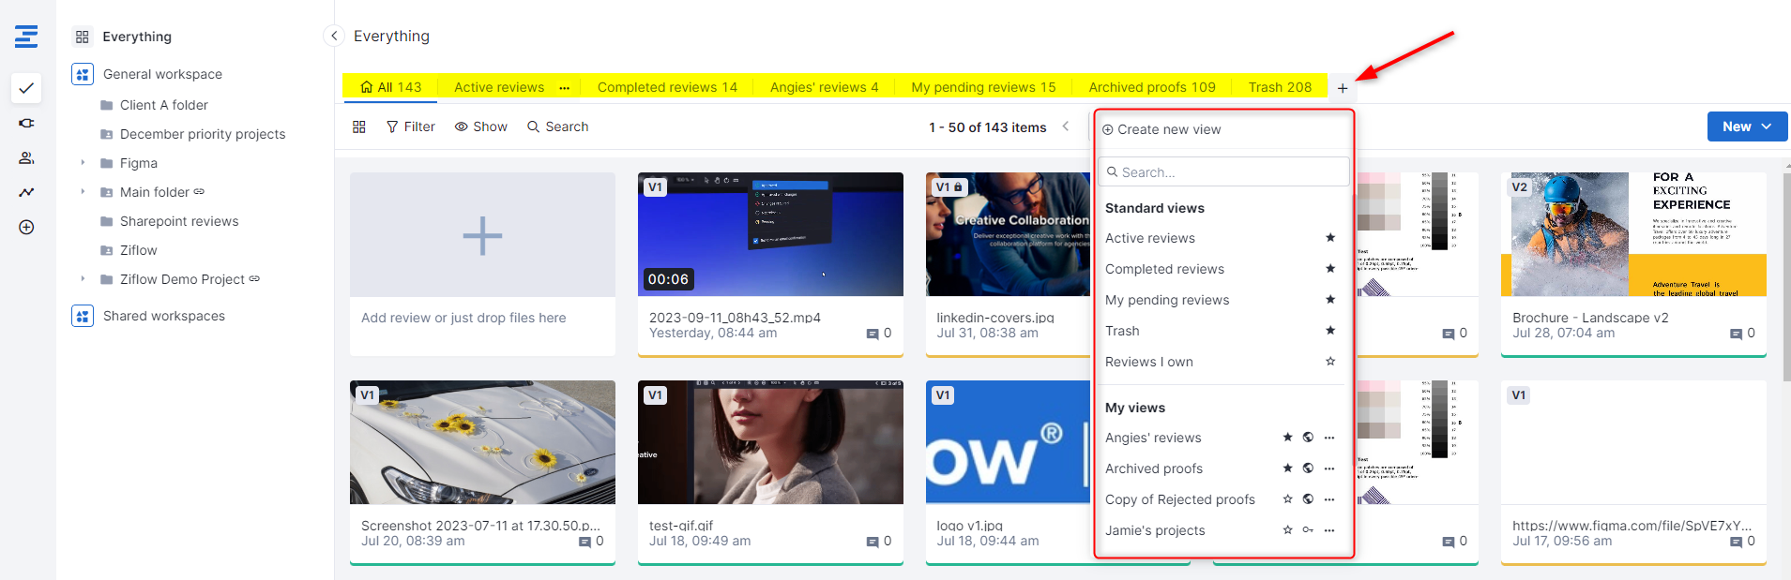Toggle star for Archived proofs view
The width and height of the screenshot is (1791, 580).
tap(1287, 468)
